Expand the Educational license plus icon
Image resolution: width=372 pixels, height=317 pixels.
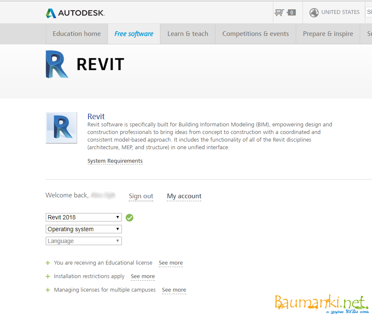(x=48, y=263)
